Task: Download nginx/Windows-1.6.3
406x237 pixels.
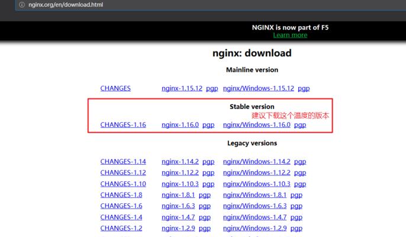Action: pyautogui.click(x=254, y=206)
